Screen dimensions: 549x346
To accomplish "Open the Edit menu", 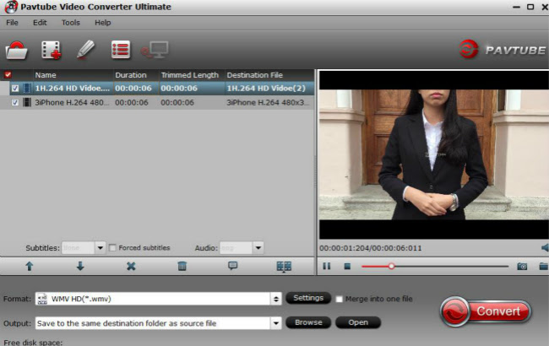I will click(x=40, y=23).
